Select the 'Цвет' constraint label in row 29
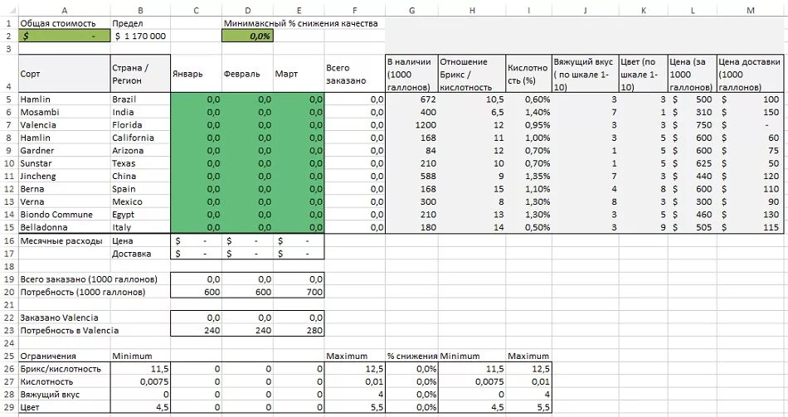Image resolution: width=788 pixels, height=417 pixels. tap(65, 407)
